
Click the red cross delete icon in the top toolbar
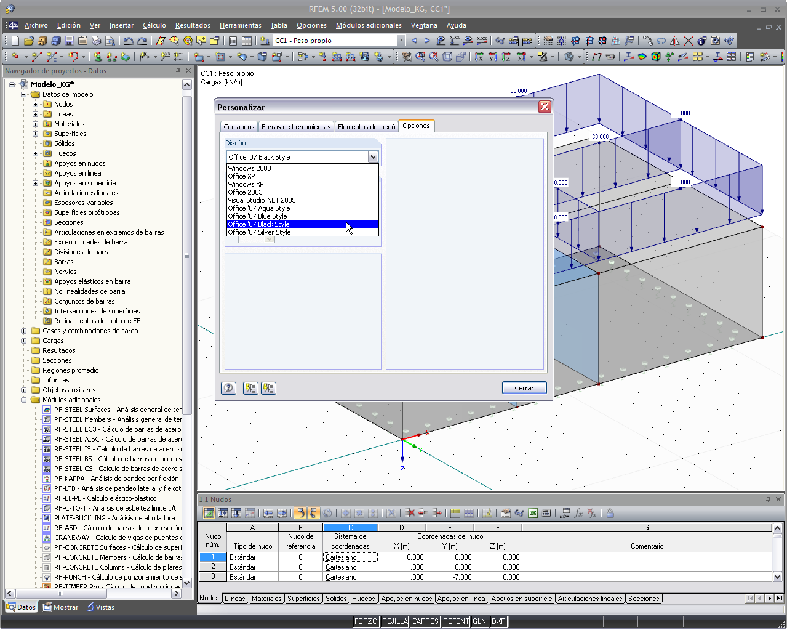689,41
